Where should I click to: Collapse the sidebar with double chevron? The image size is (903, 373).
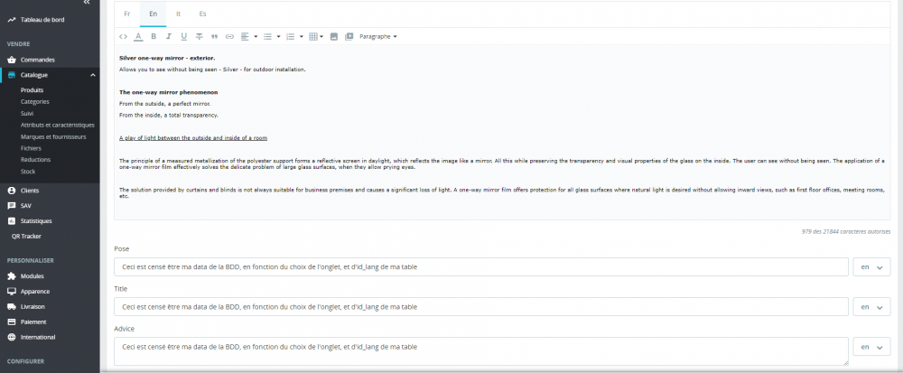coord(87,3)
